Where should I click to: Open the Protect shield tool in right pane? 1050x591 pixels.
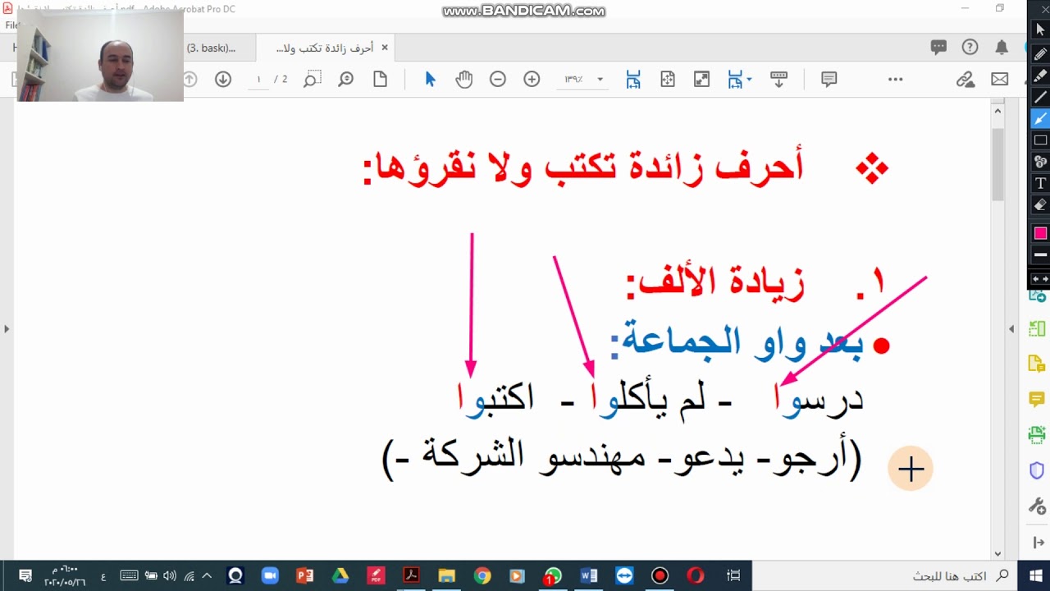[x=1037, y=470]
